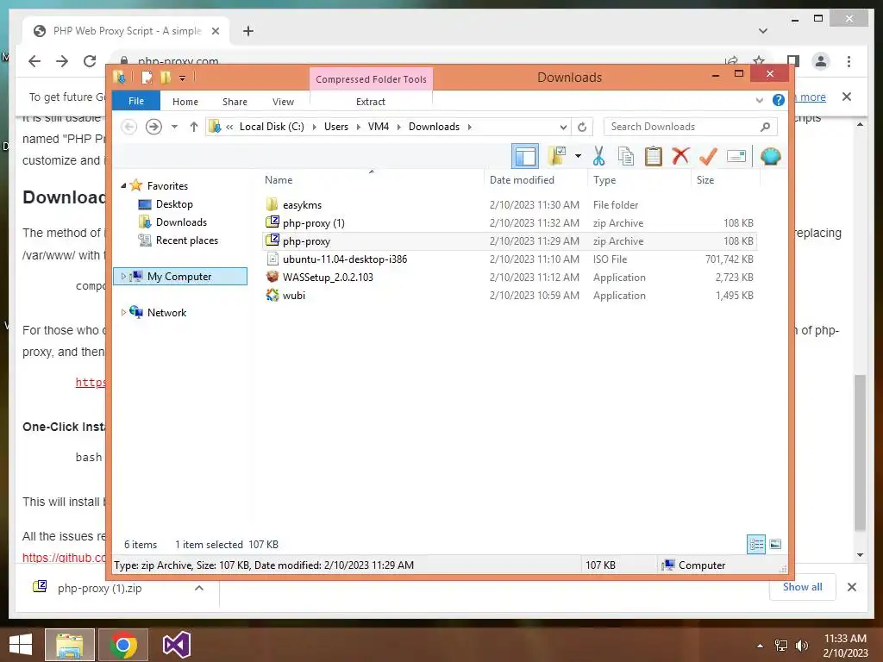This screenshot has width=883, height=662.
Task: Expand the ribbon with the chevron
Action: (x=759, y=101)
